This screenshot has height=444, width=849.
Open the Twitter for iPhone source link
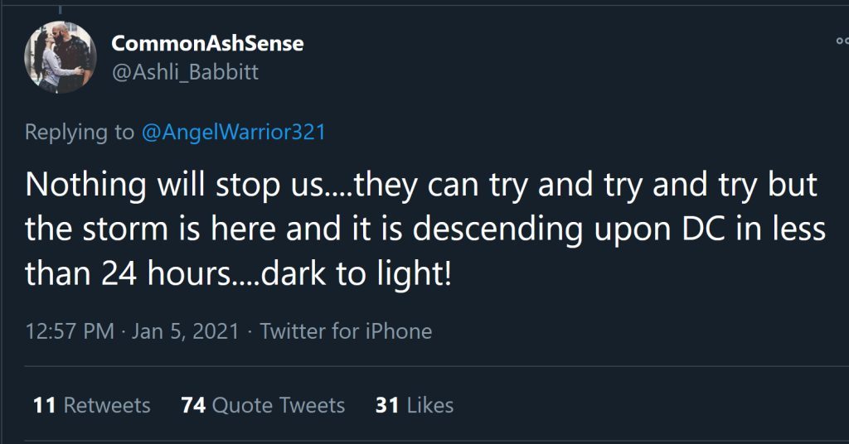click(x=346, y=332)
